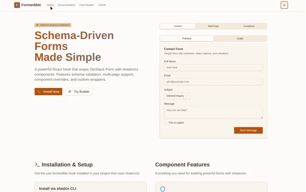Viewport: 306px width, 192px height.
Task: Click the Try Builder button
Action: [x=79, y=92]
